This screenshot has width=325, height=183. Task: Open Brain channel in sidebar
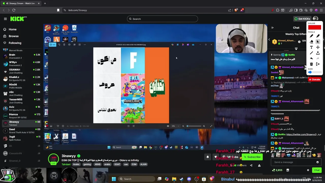22,56
